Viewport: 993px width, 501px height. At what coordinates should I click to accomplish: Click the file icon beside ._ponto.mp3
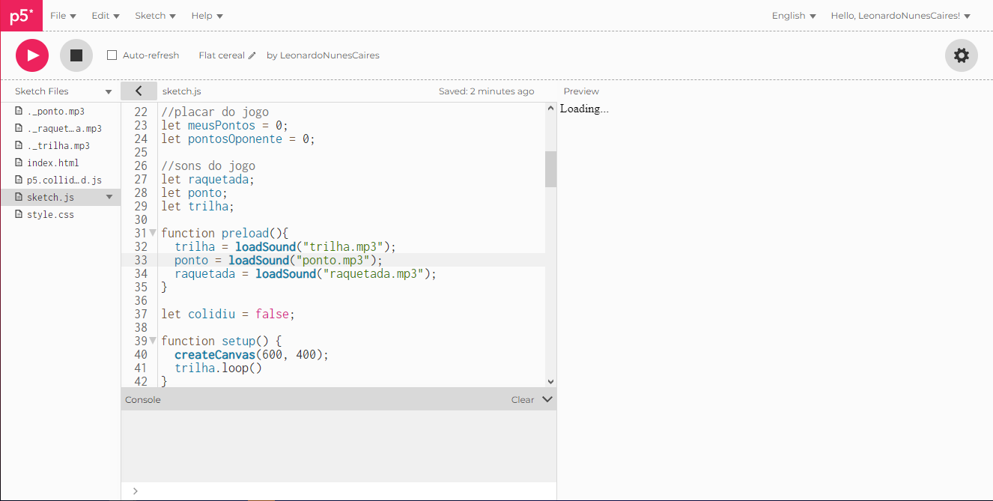pyautogui.click(x=19, y=111)
